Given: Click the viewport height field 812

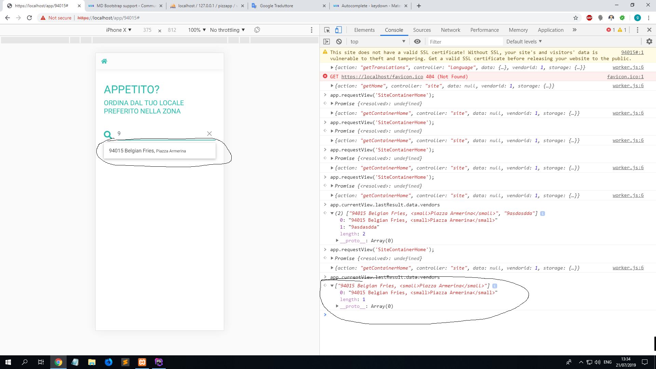Looking at the screenshot, I should (172, 30).
